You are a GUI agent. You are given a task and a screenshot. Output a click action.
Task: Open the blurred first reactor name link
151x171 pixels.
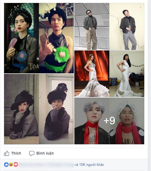pyautogui.click(x=33, y=165)
